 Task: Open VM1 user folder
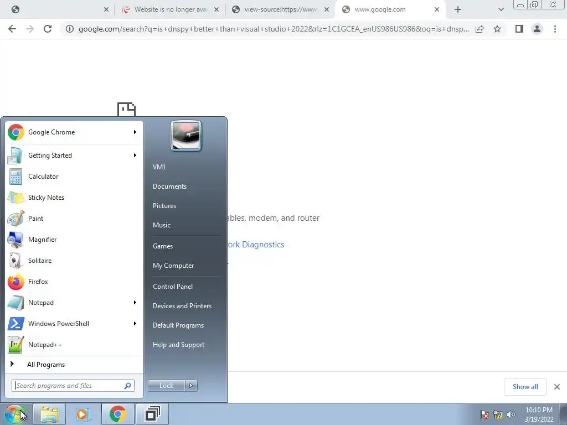(x=159, y=167)
